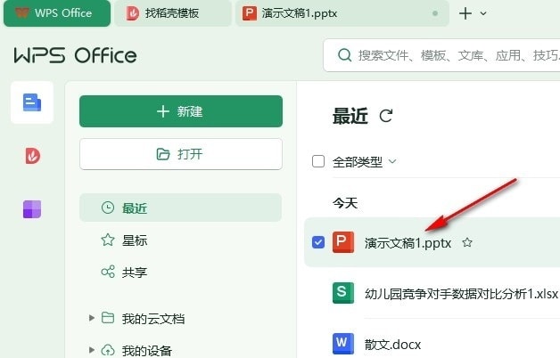
Task: Expand 我的设备 tree node
Action: 92,350
